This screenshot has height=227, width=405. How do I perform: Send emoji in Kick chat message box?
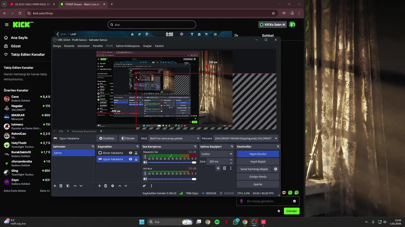pyautogui.click(x=295, y=201)
